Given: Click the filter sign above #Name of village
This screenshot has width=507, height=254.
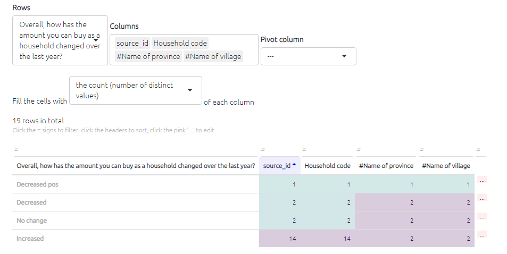Looking at the screenshot, I should [421, 148].
